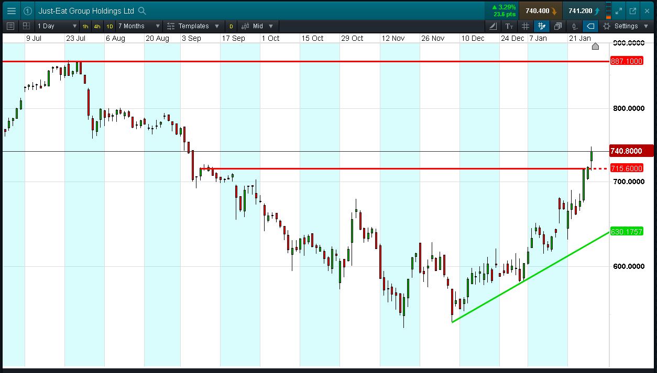Click the dotted layout selector icon
This screenshot has height=373, width=657.
26,26
